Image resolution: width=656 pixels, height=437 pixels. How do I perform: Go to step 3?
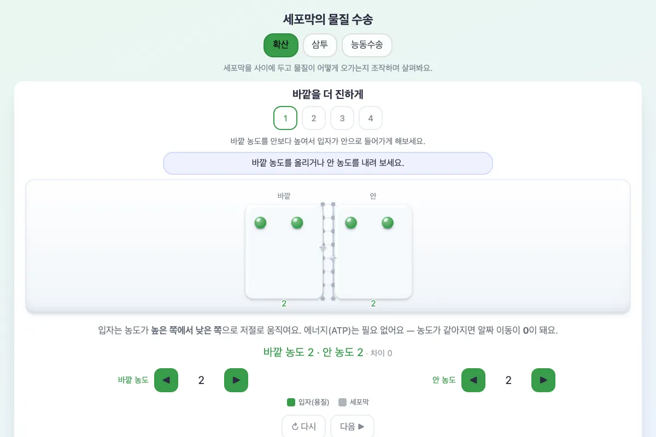point(342,118)
